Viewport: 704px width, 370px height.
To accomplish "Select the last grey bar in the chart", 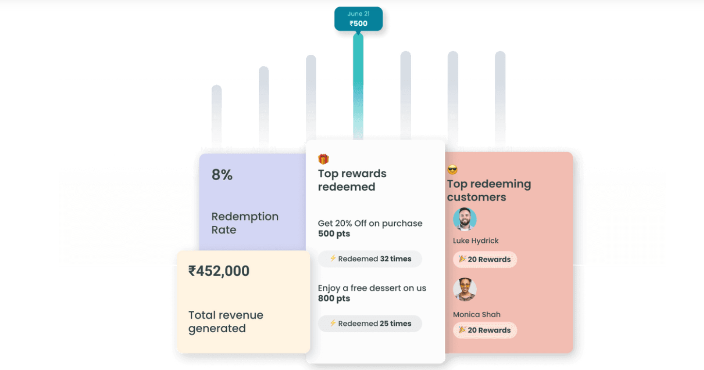I will pyautogui.click(x=500, y=97).
